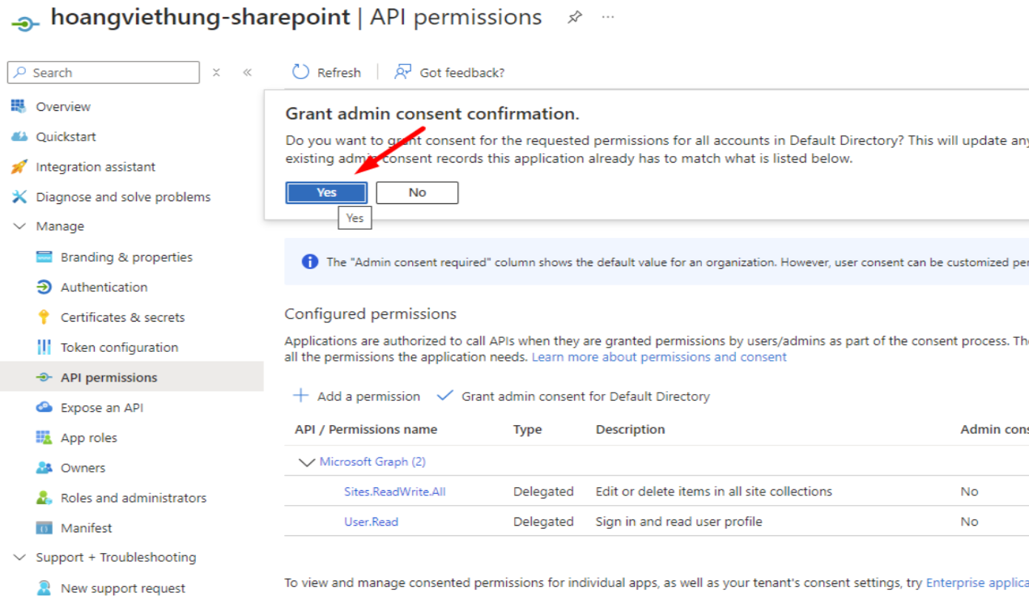The image size is (1029, 607).
Task: Click the Microsoft Graph (2) link
Action: pos(372,461)
